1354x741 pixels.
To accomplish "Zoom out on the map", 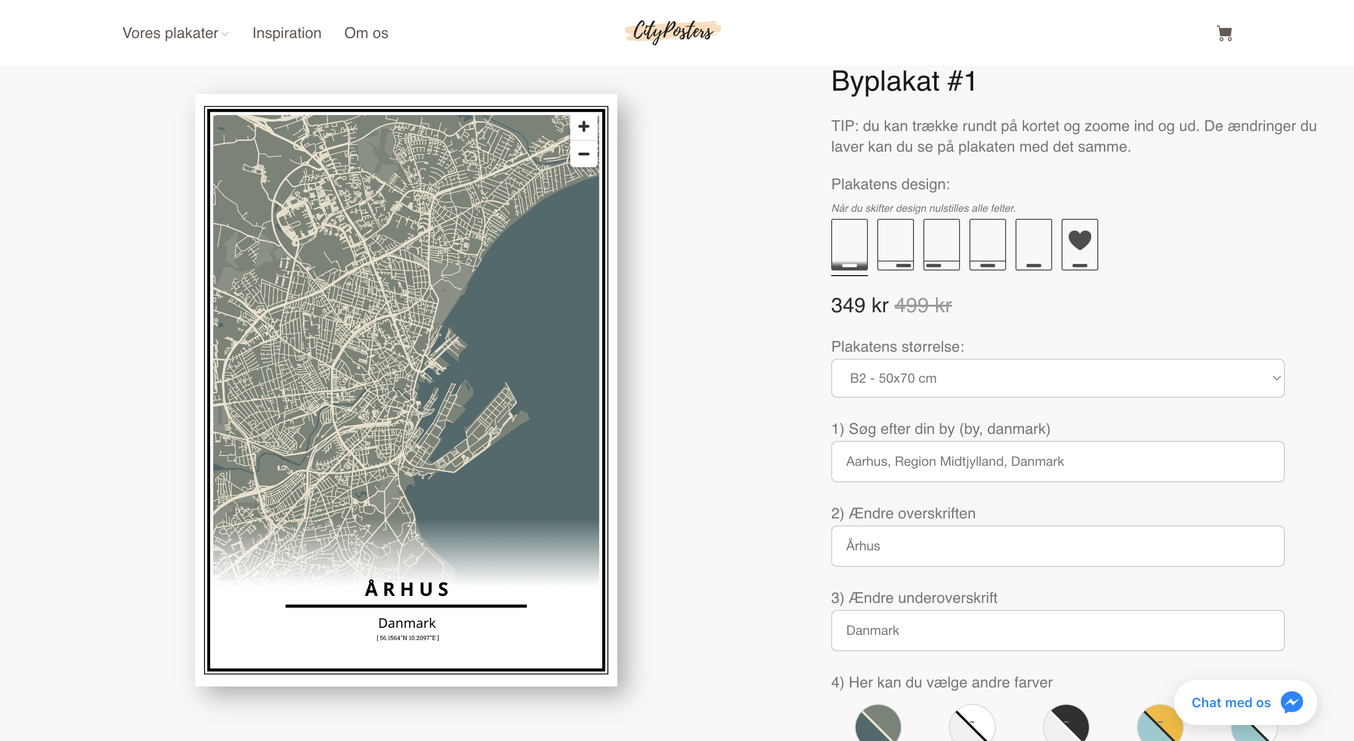I will click(x=583, y=154).
